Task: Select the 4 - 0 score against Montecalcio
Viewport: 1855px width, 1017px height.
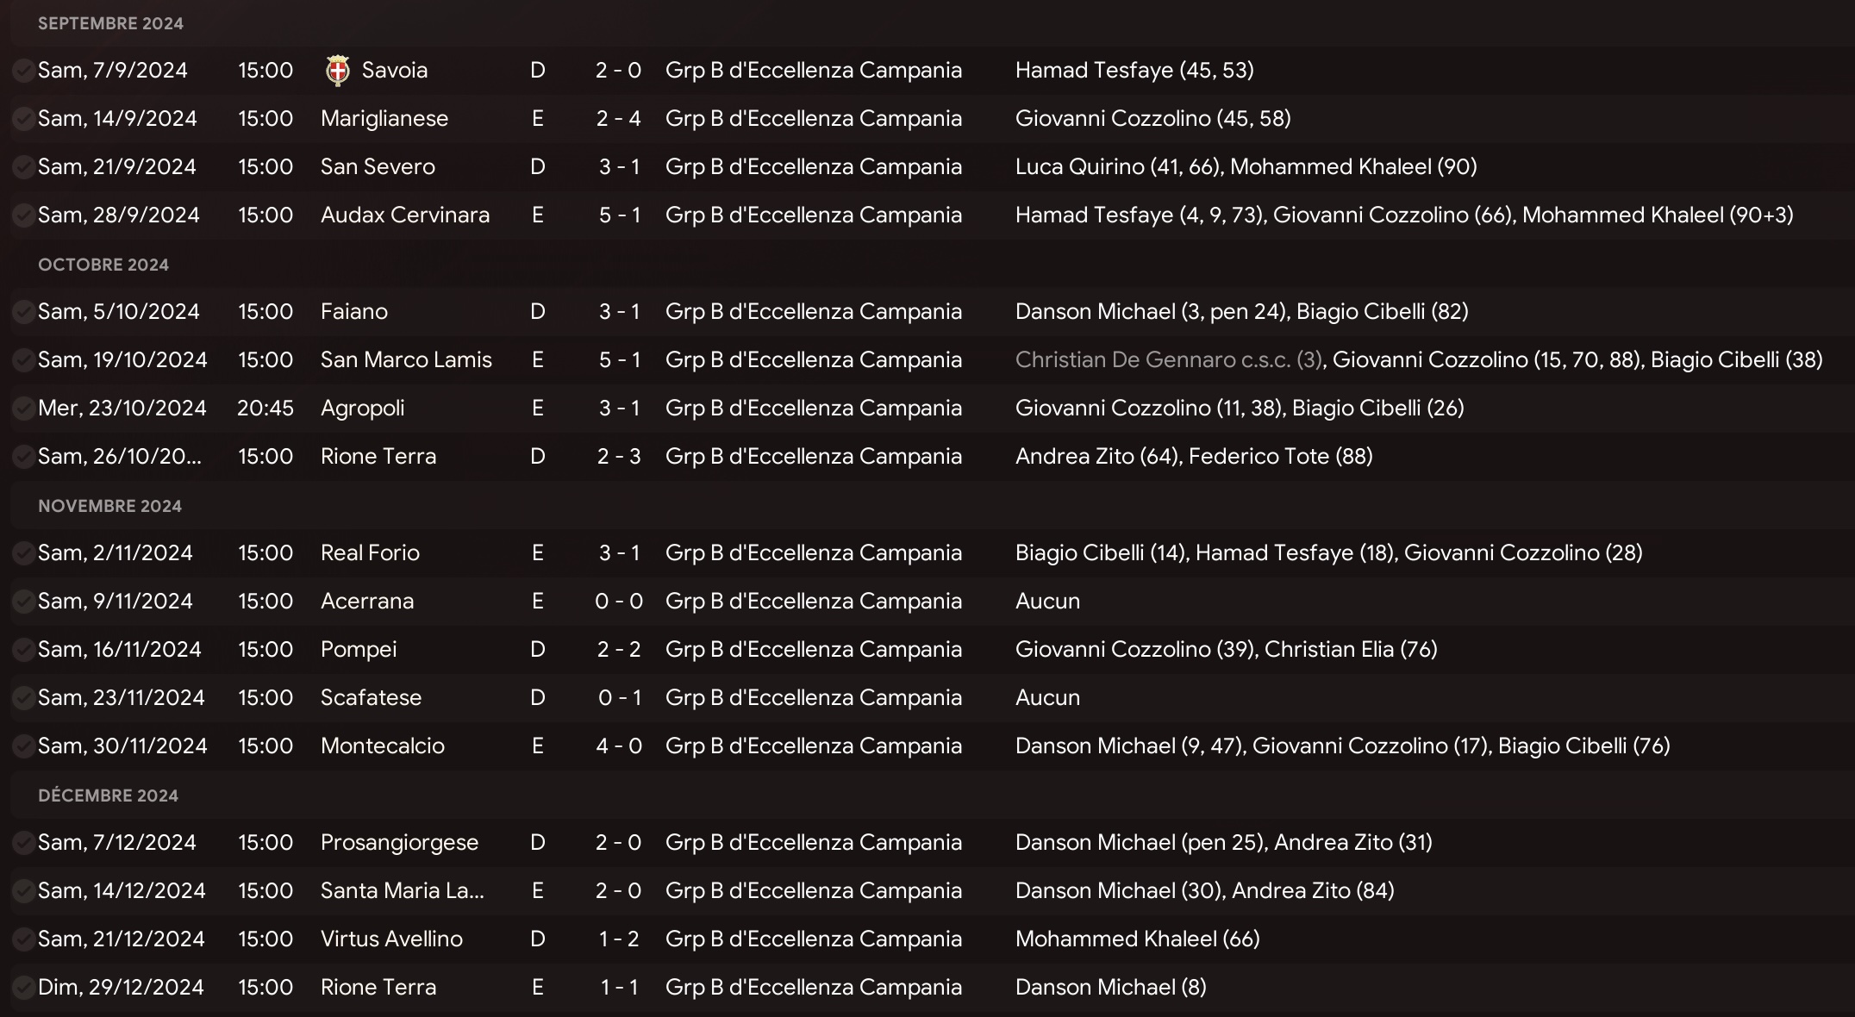Action: click(x=619, y=746)
